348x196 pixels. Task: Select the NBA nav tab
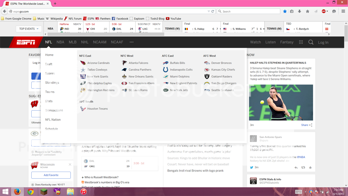[x=60, y=42]
